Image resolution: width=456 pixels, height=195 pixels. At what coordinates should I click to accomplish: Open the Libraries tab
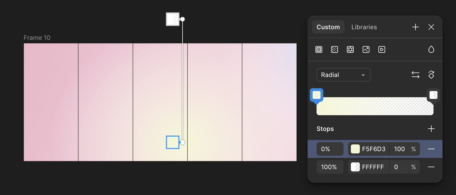pyautogui.click(x=364, y=27)
